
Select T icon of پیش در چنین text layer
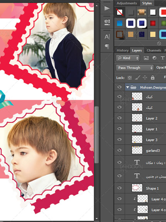[x=137, y=176]
